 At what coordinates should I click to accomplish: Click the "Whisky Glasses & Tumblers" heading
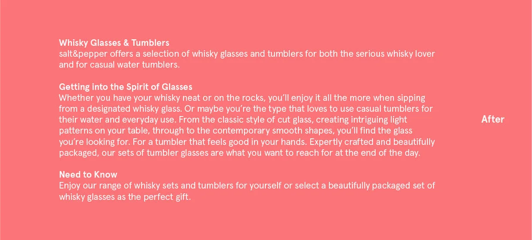114,43
